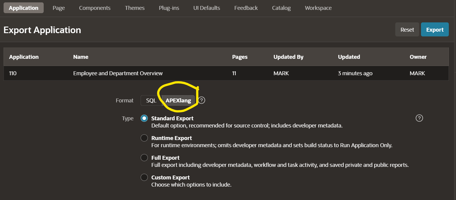The width and height of the screenshot is (456, 200).
Task: Go to the Components tab
Action: point(95,8)
